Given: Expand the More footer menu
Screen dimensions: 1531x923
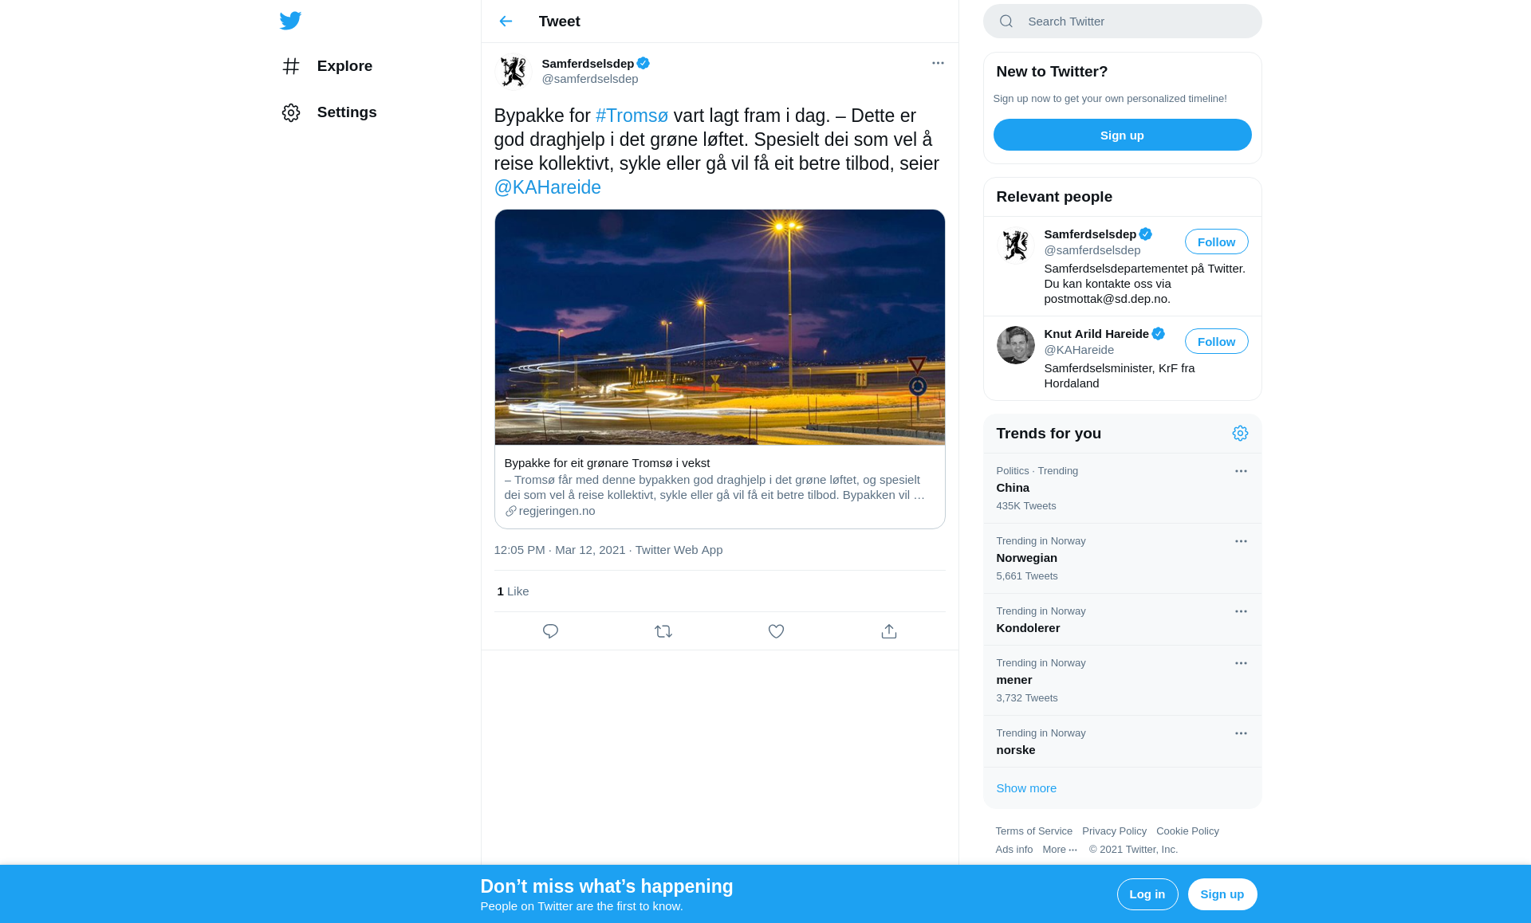Looking at the screenshot, I should tap(1060, 850).
